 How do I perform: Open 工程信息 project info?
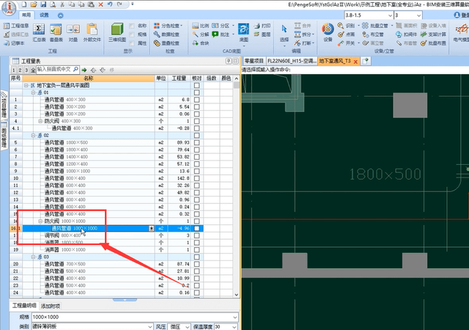pyautogui.click(x=16, y=26)
